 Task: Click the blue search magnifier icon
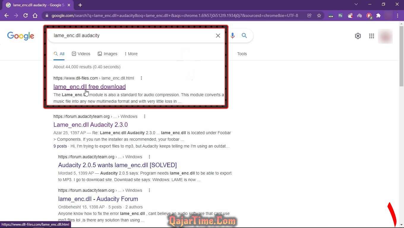[x=244, y=36]
